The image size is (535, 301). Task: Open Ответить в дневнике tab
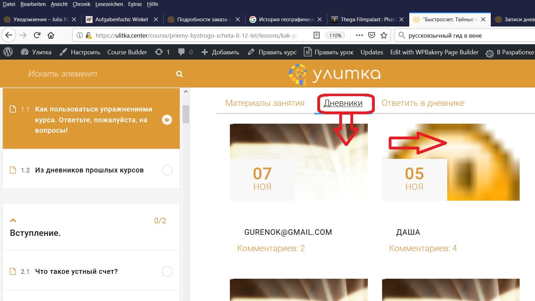(423, 103)
